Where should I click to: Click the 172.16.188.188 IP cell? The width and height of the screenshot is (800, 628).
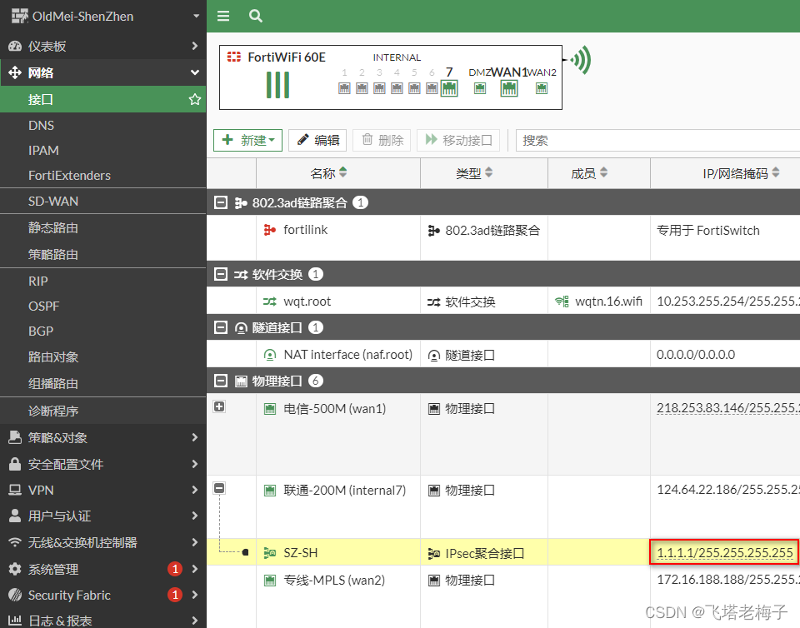(728, 580)
